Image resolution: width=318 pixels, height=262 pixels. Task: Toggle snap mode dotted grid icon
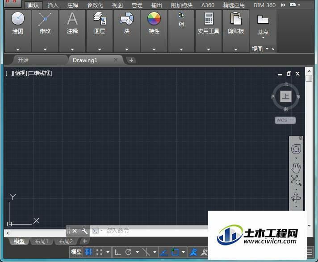point(99,252)
